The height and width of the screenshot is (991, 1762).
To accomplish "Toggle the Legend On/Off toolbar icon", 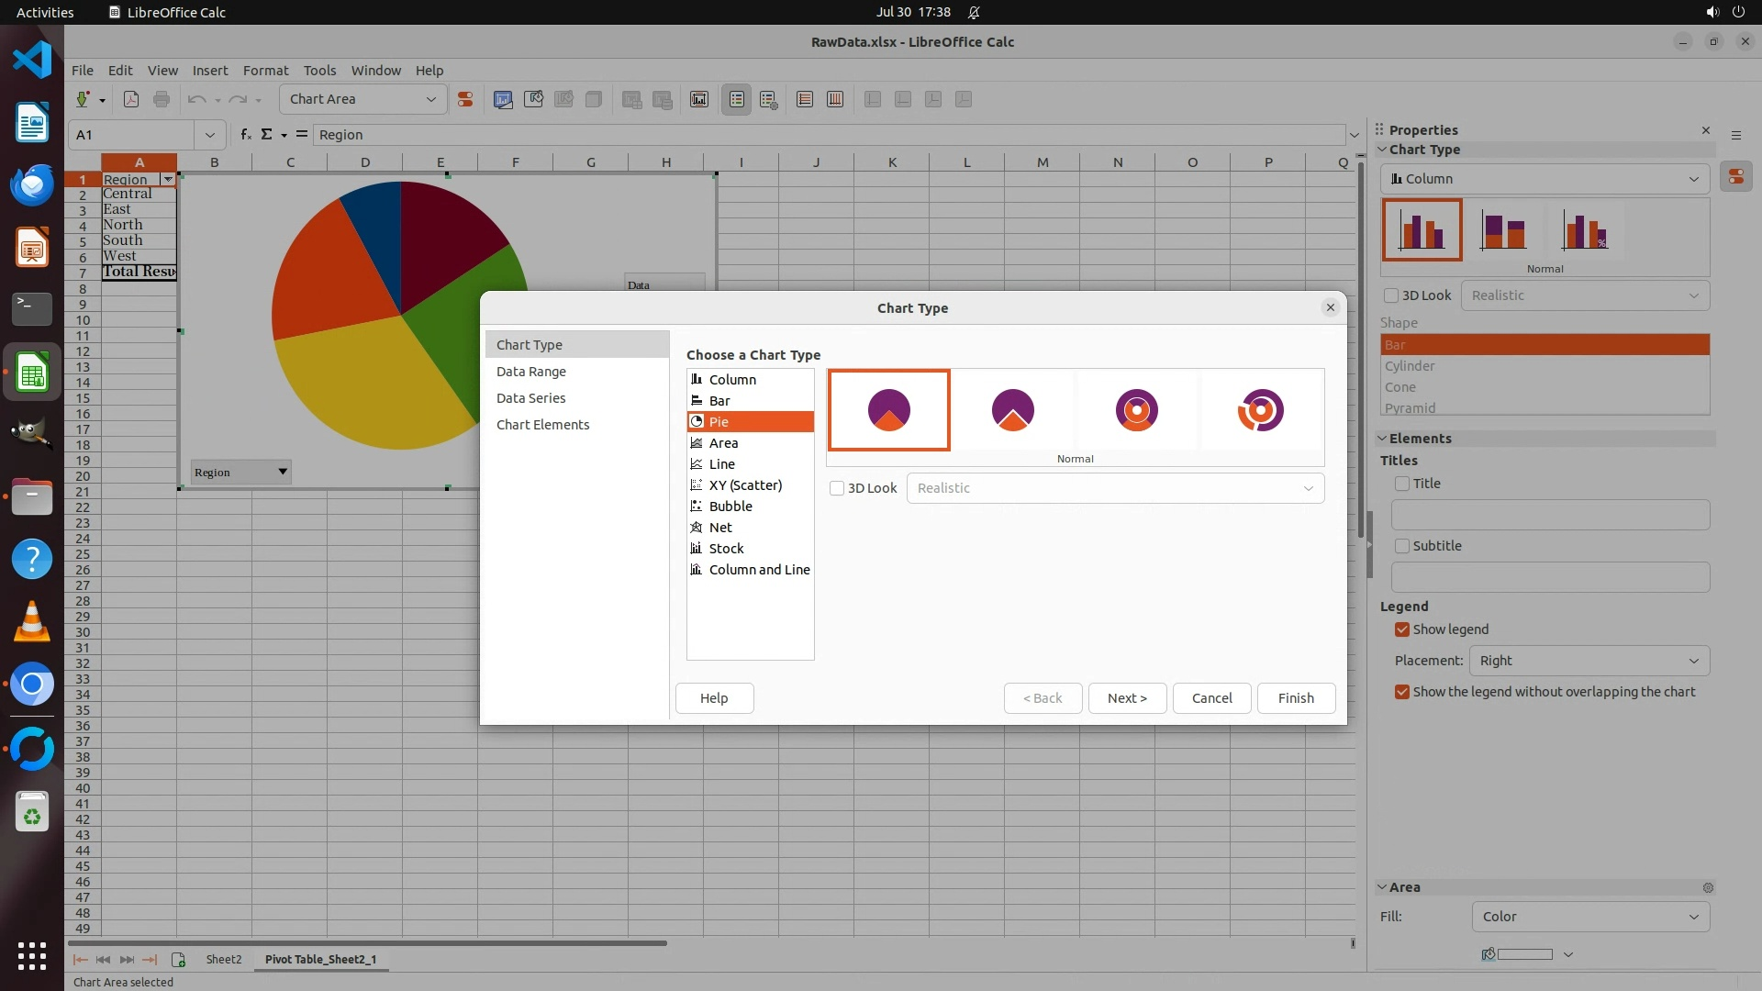I will point(737,99).
